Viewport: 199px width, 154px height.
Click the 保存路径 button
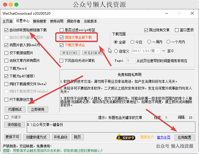tap(14, 125)
